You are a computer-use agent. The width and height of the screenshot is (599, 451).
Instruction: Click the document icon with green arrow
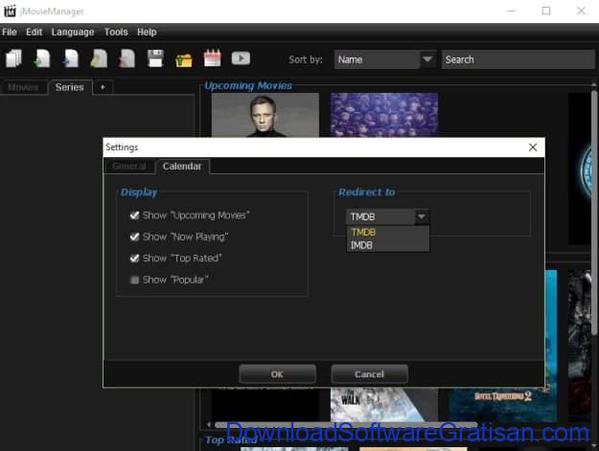tap(41, 59)
